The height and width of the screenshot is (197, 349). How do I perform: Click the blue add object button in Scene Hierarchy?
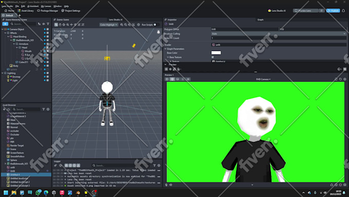pyautogui.click(x=5, y=24)
